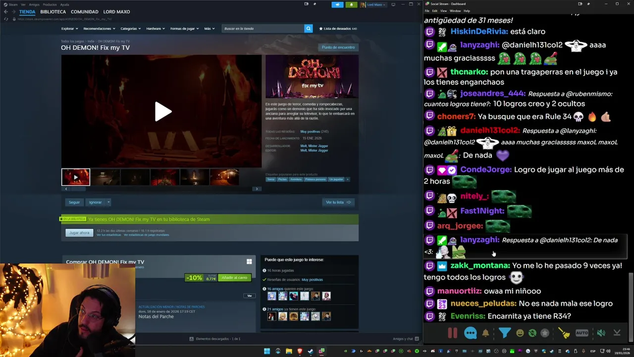
Task: Clear chat with the yellow broom icon
Action: [x=564, y=333]
